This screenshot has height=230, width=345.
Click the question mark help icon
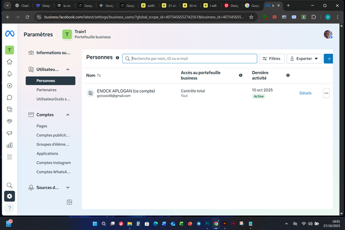coord(9,208)
